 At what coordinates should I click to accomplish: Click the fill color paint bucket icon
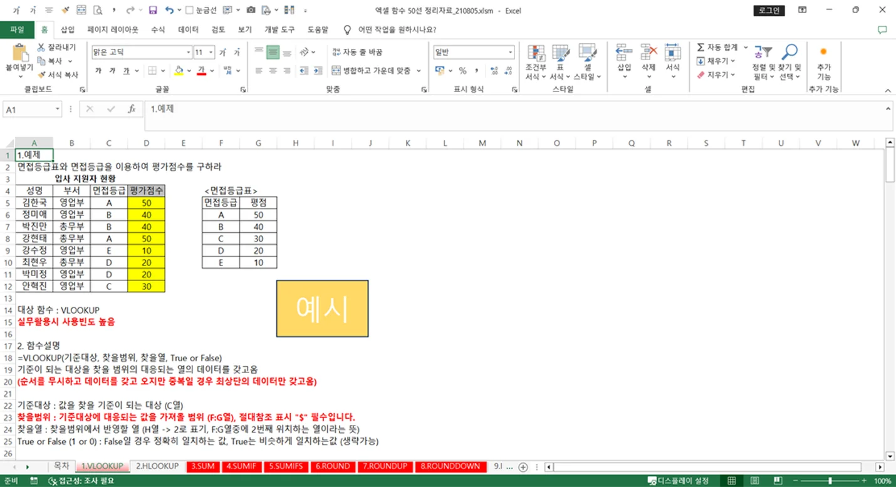click(x=179, y=71)
